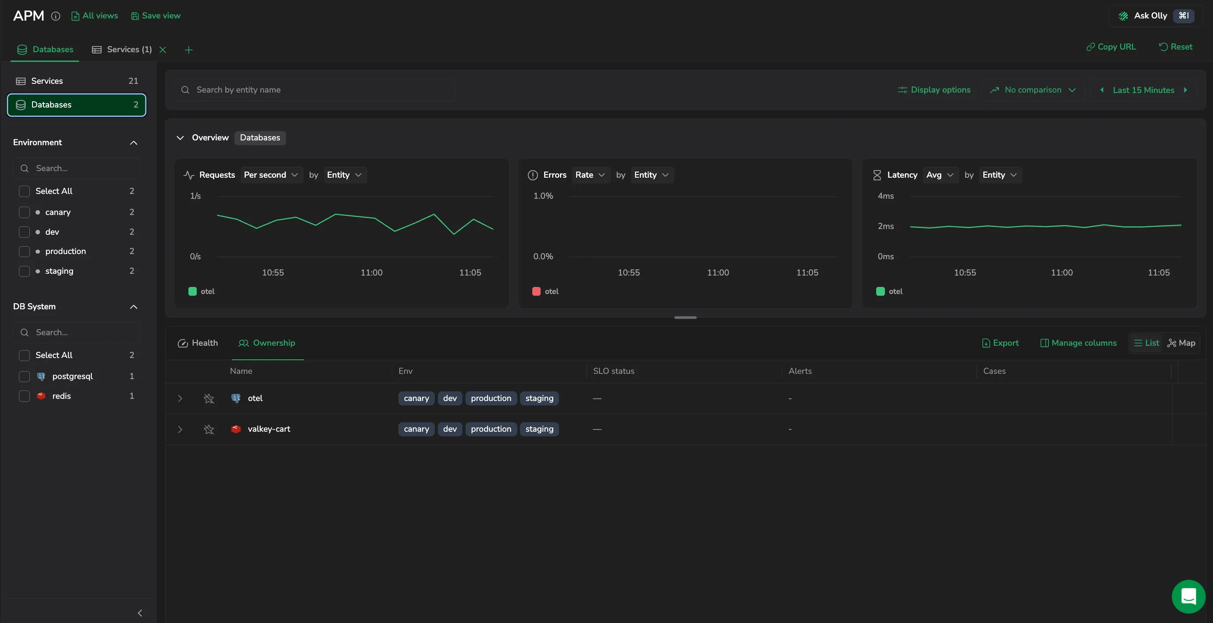The image size is (1213, 623).
Task: Click Export
Action: (1000, 343)
